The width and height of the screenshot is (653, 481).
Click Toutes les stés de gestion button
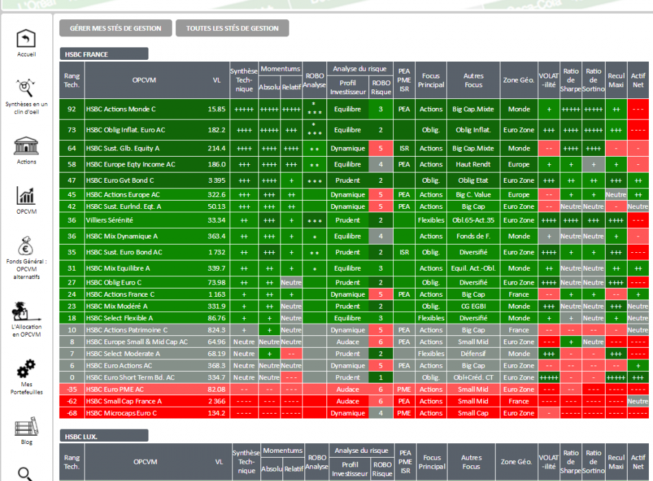click(x=232, y=28)
